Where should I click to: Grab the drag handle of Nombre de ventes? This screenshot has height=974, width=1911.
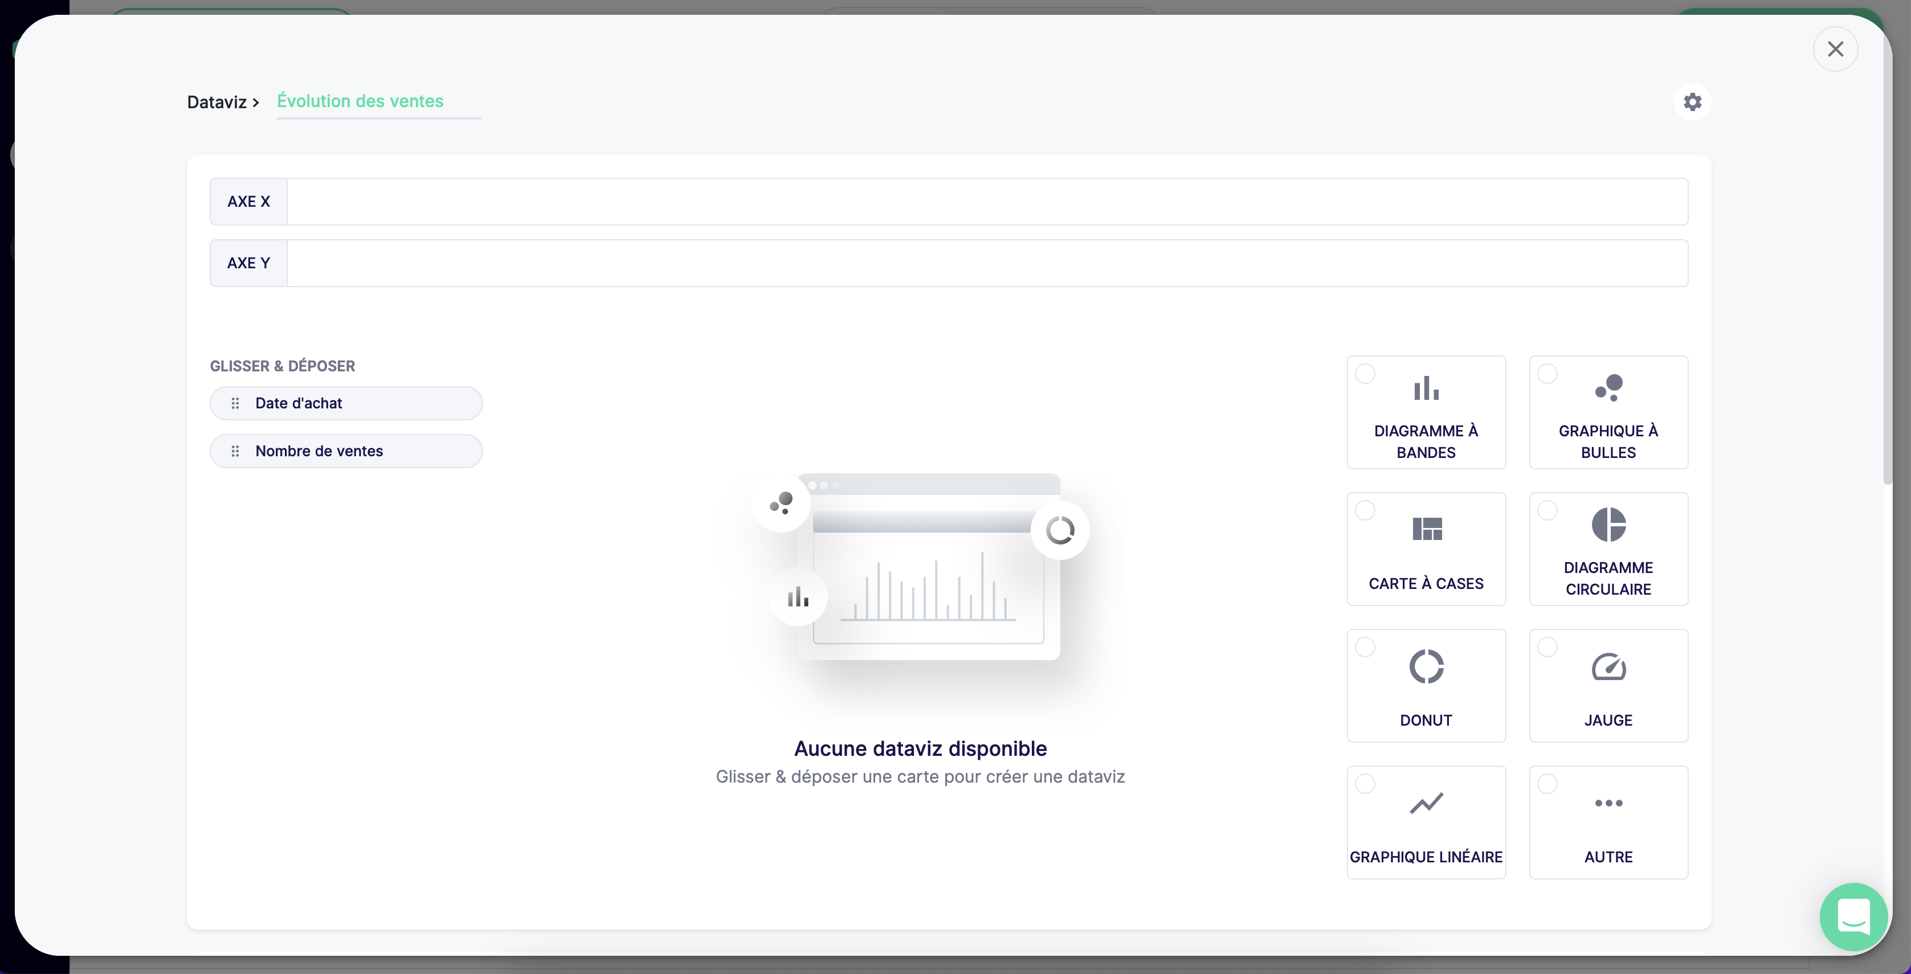click(x=235, y=451)
